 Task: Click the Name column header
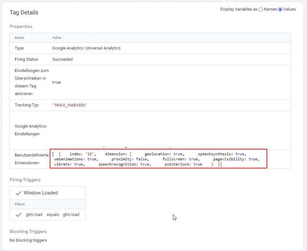click(20, 37)
